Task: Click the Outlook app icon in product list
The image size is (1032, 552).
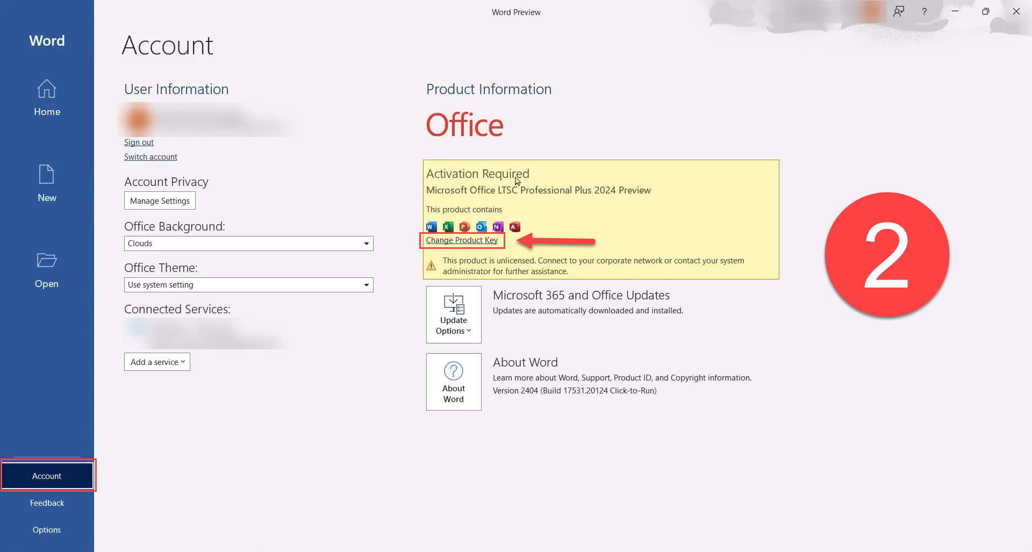Action: (x=482, y=226)
